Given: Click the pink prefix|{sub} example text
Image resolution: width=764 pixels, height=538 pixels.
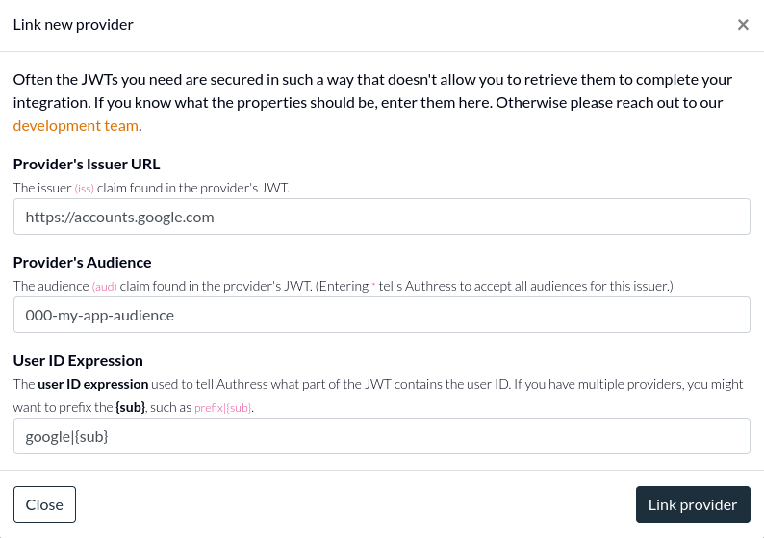Looking at the screenshot, I should (x=223, y=408).
